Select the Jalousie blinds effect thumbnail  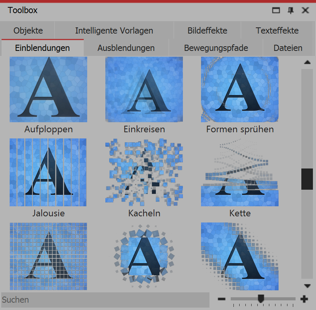(x=48, y=172)
